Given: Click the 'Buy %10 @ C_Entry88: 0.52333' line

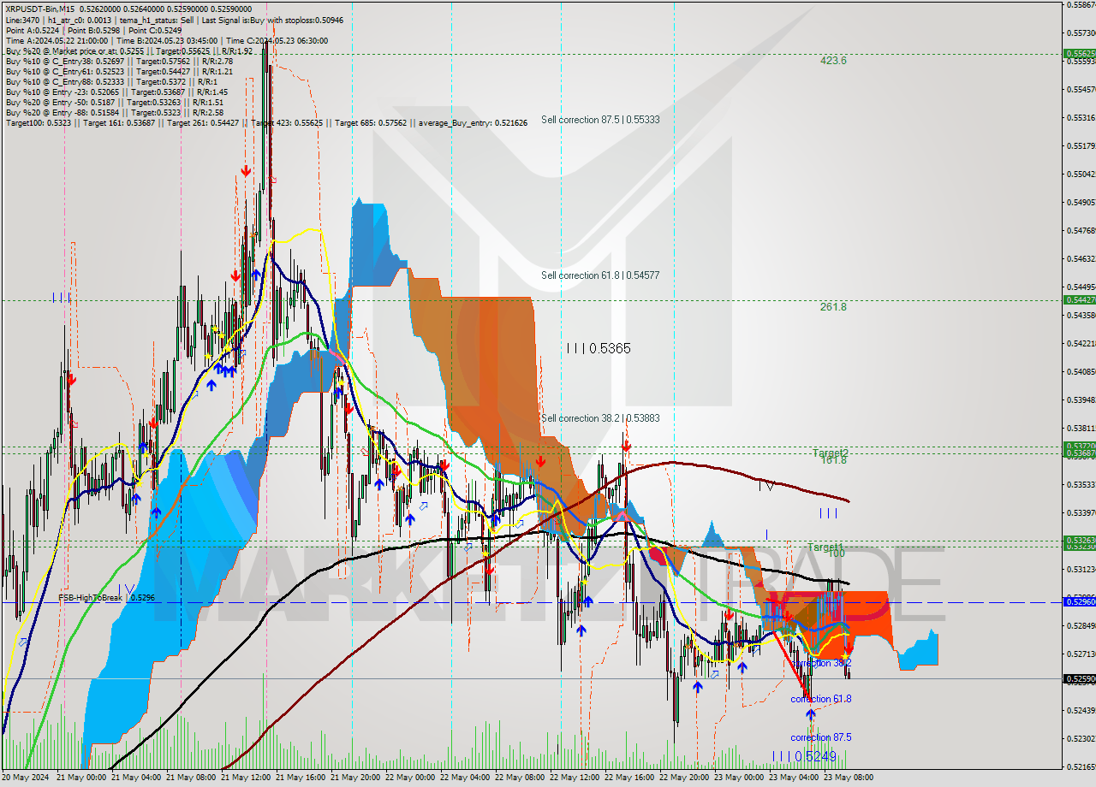Looking at the screenshot, I should [110, 81].
